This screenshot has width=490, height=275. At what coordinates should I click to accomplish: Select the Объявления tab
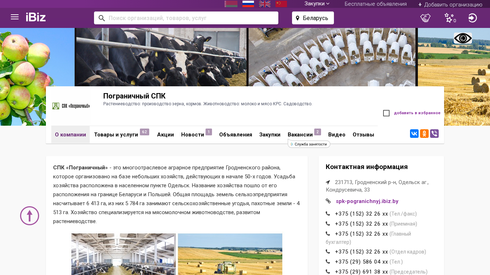[236, 135]
